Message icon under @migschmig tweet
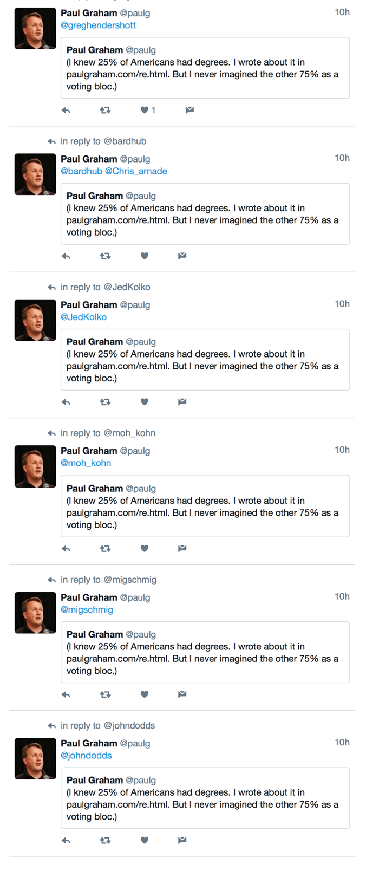 point(182,694)
